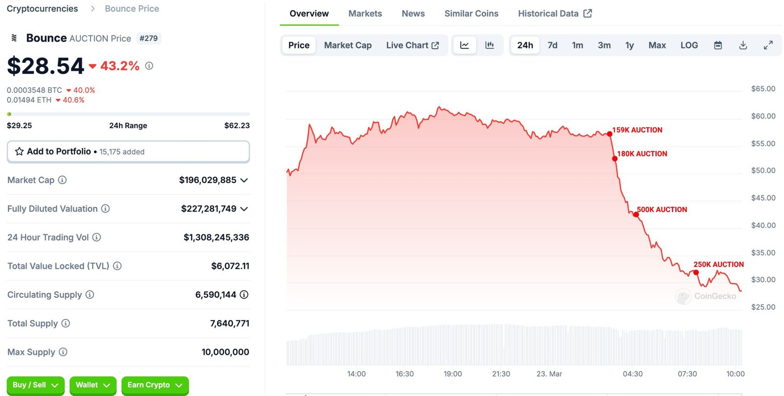Select the 7d time range
Image resolution: width=784 pixels, height=396 pixels.
coord(552,46)
